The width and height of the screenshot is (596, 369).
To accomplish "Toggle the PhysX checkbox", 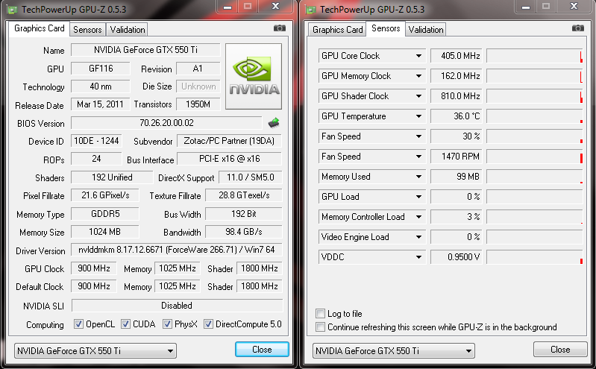I will [167, 324].
